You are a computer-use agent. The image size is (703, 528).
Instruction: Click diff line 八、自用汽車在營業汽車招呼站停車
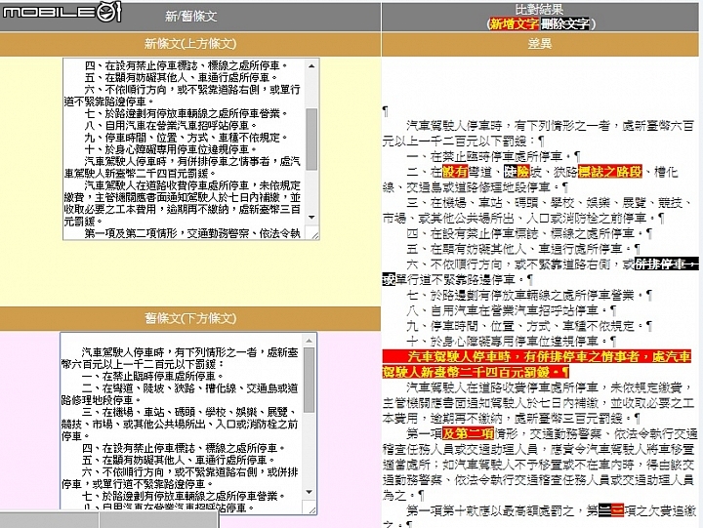(x=511, y=310)
